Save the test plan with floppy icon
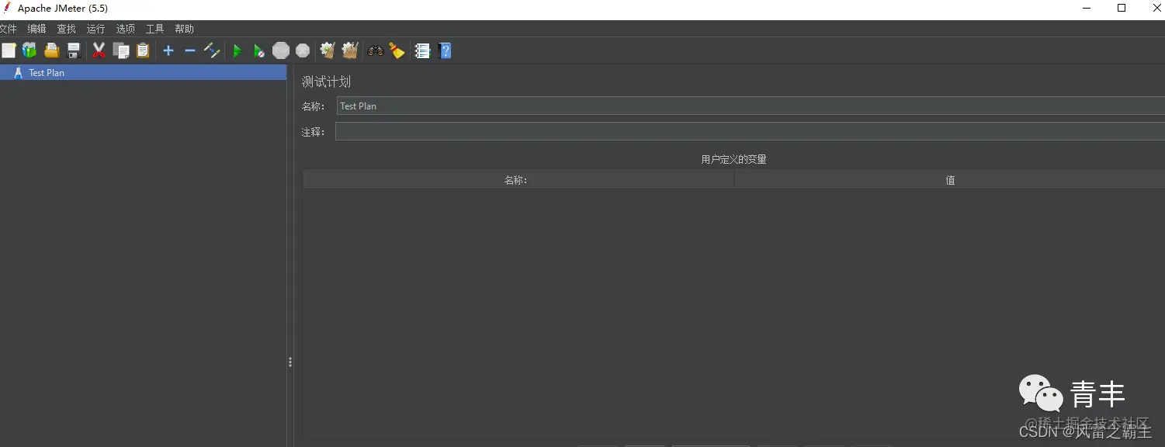This screenshot has height=447, width=1165. click(74, 50)
